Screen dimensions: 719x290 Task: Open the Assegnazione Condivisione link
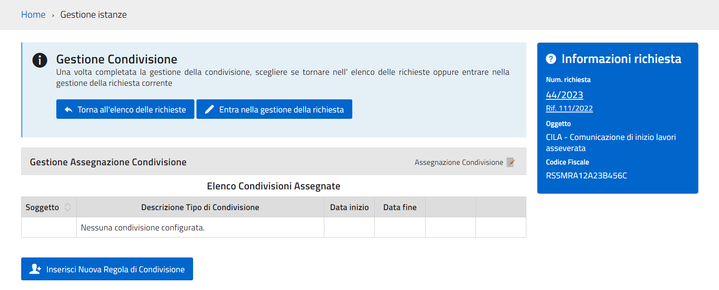(459, 162)
